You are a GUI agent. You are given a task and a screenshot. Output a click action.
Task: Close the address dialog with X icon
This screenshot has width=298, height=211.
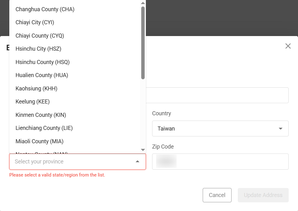(288, 46)
